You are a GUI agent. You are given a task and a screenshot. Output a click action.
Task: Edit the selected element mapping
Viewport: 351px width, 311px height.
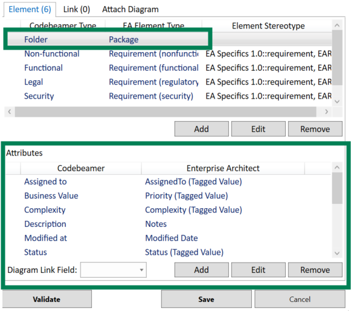click(x=259, y=129)
